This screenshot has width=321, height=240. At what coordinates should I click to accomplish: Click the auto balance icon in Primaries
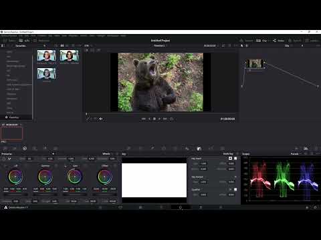[4, 159]
